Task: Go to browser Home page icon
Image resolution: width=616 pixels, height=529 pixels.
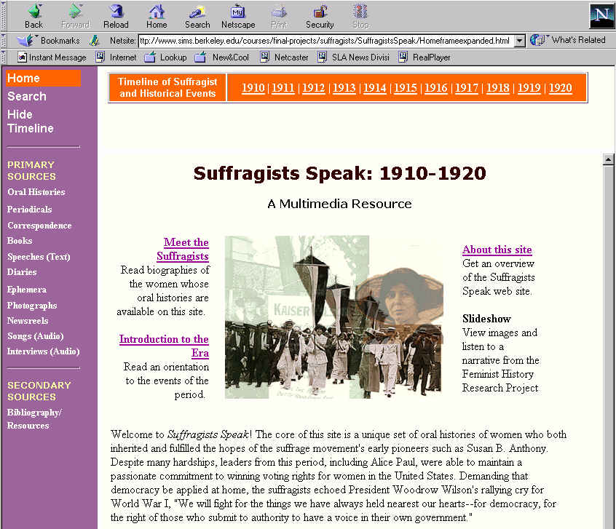Action: [157, 12]
